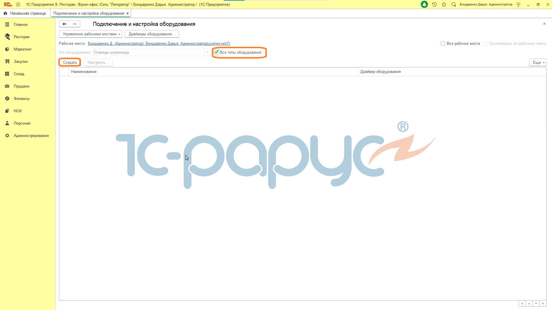Image resolution: width=552 pixels, height=310 pixels.
Task: Click user name Бондаренко Дарья. Администратор
Action: click(486, 4)
